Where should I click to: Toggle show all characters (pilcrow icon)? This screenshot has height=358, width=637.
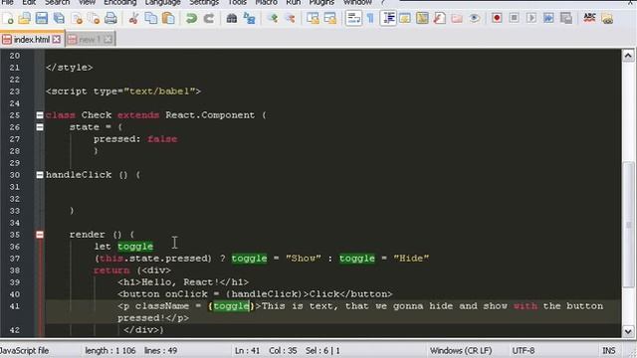pos(370,18)
